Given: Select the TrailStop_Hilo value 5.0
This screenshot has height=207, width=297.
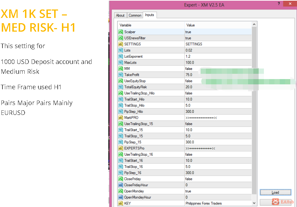Looking at the screenshot, I should point(218,105).
